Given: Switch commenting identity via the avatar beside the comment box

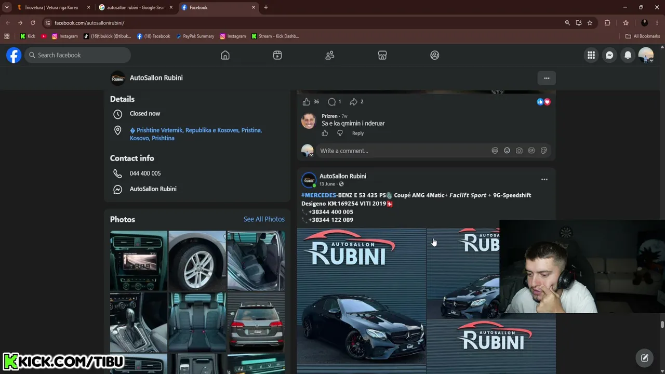Looking at the screenshot, I should (308, 151).
